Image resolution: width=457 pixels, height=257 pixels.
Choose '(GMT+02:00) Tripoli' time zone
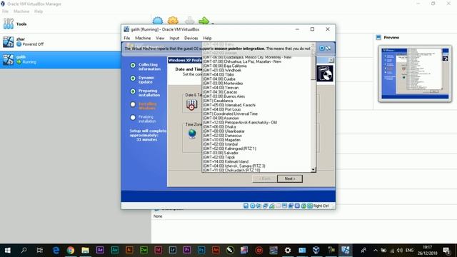coord(219,157)
